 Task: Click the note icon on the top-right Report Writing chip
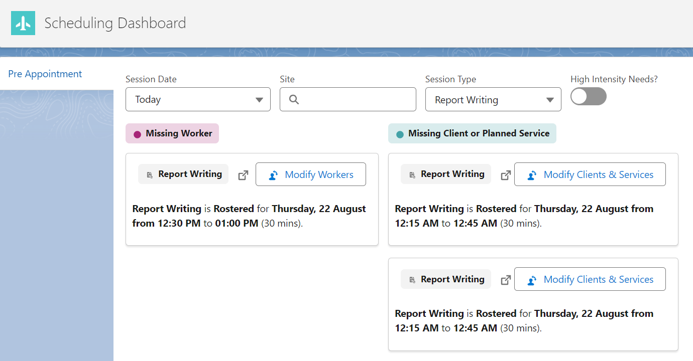click(412, 173)
